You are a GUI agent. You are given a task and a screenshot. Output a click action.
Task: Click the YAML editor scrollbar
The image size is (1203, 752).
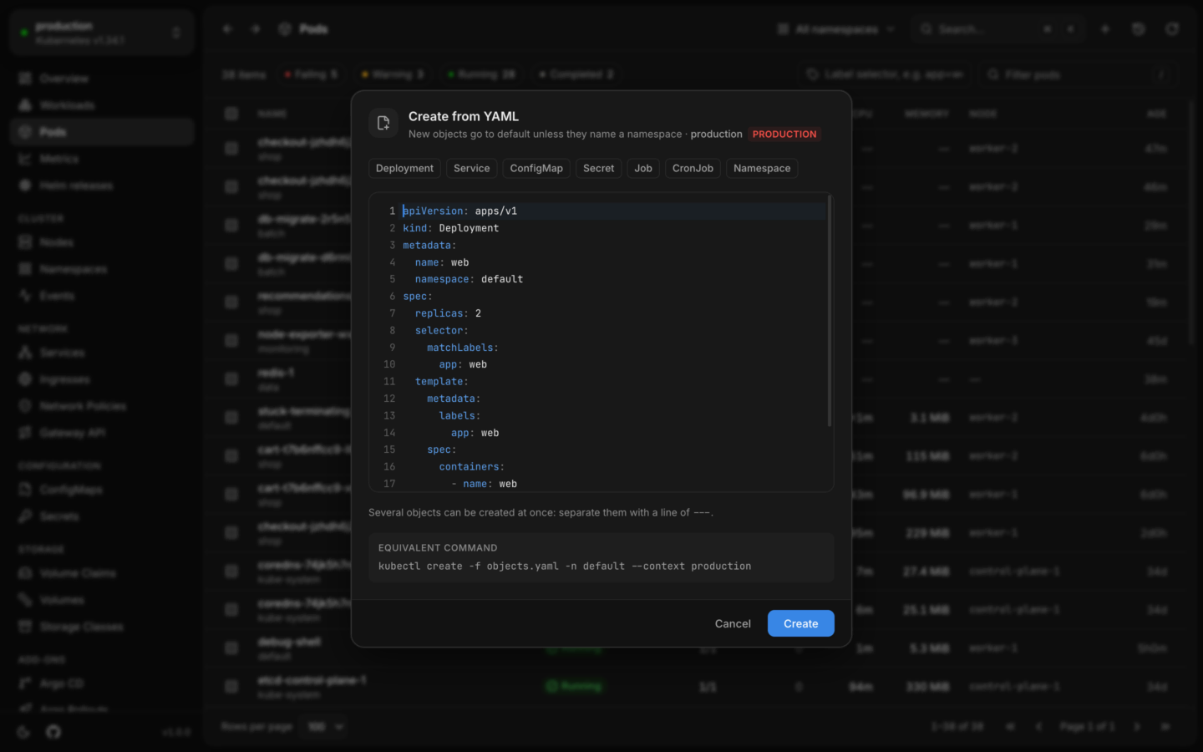pos(829,311)
